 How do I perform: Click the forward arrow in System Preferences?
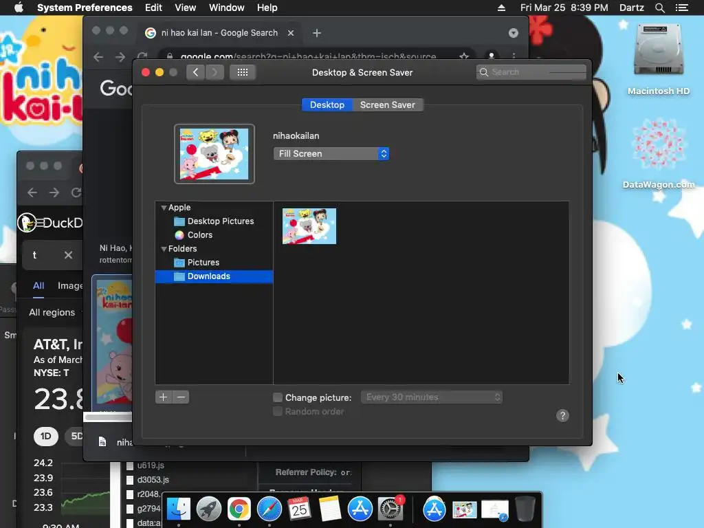214,72
